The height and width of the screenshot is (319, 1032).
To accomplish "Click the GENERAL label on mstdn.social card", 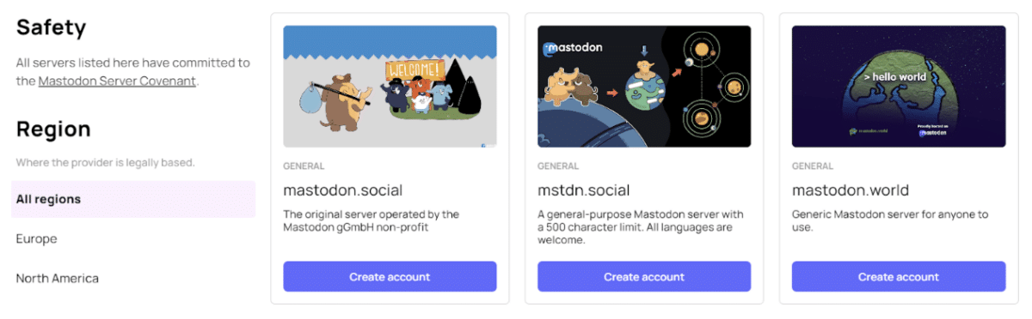I will tap(558, 166).
